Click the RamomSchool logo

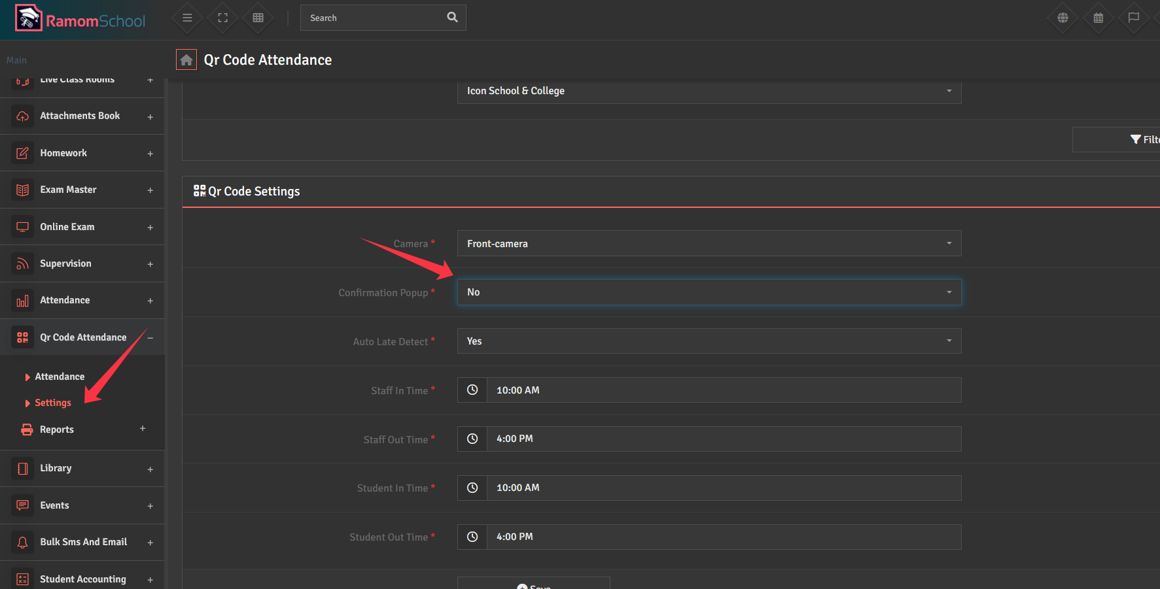(80, 20)
